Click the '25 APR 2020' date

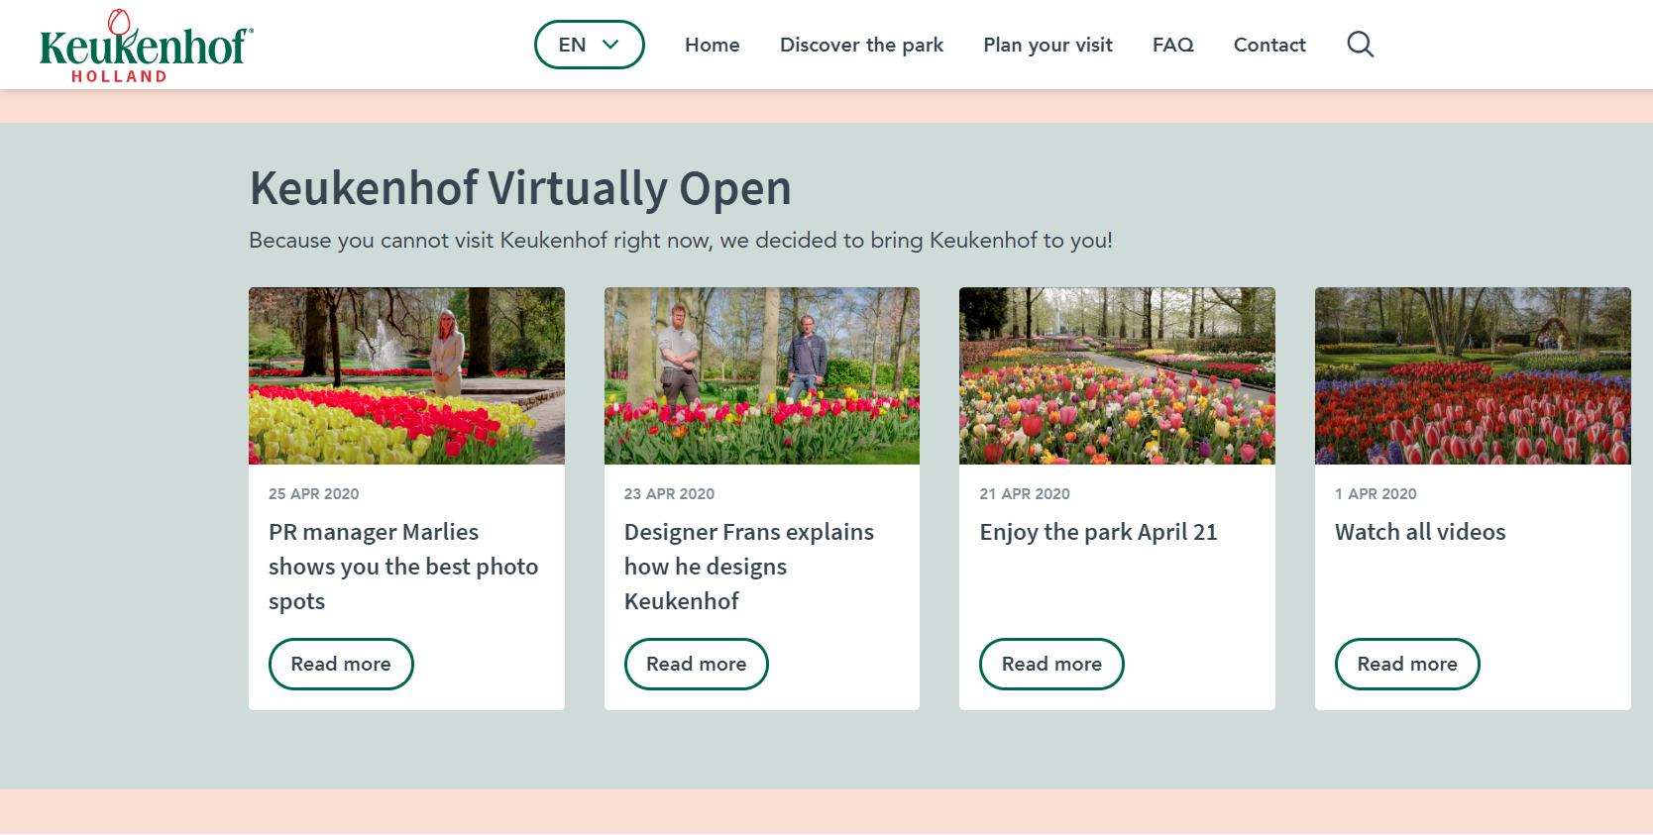tap(313, 493)
